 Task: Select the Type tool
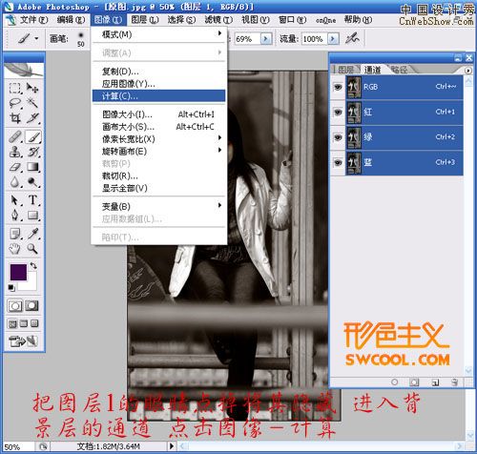pyautogui.click(x=32, y=200)
